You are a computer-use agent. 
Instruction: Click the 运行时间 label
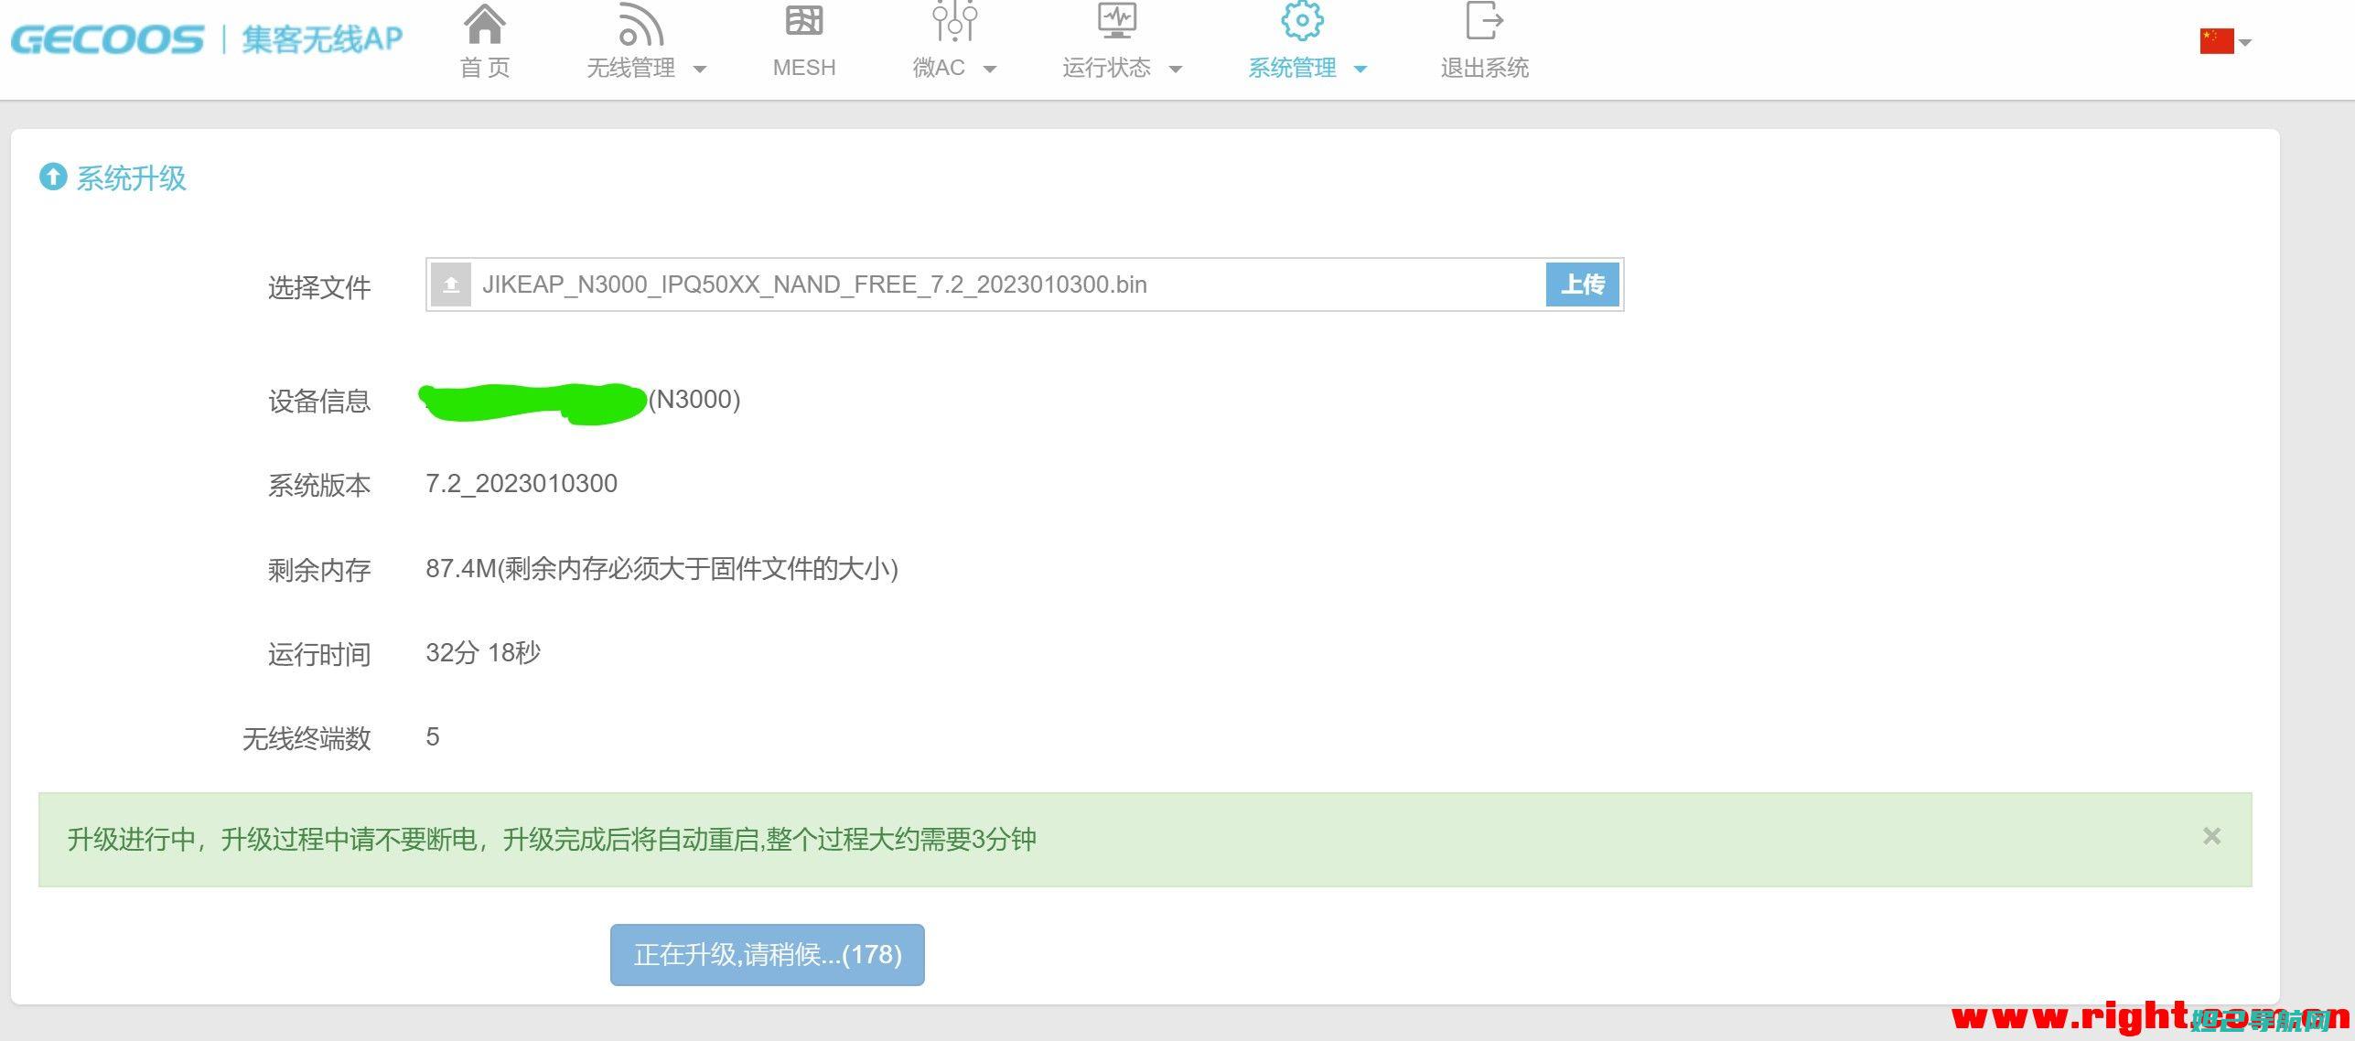click(319, 654)
